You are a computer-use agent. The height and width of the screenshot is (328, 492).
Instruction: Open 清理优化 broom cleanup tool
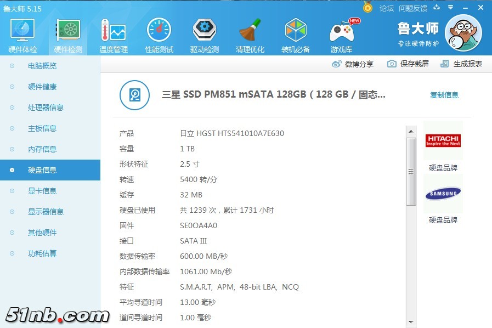(250, 36)
